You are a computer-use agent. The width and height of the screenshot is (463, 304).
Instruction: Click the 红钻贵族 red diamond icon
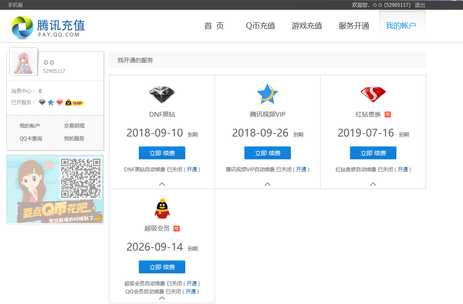coord(373,95)
